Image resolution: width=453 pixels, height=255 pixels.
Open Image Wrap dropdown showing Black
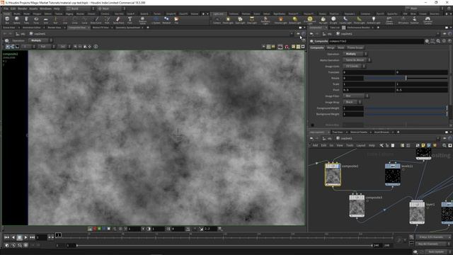point(352,102)
